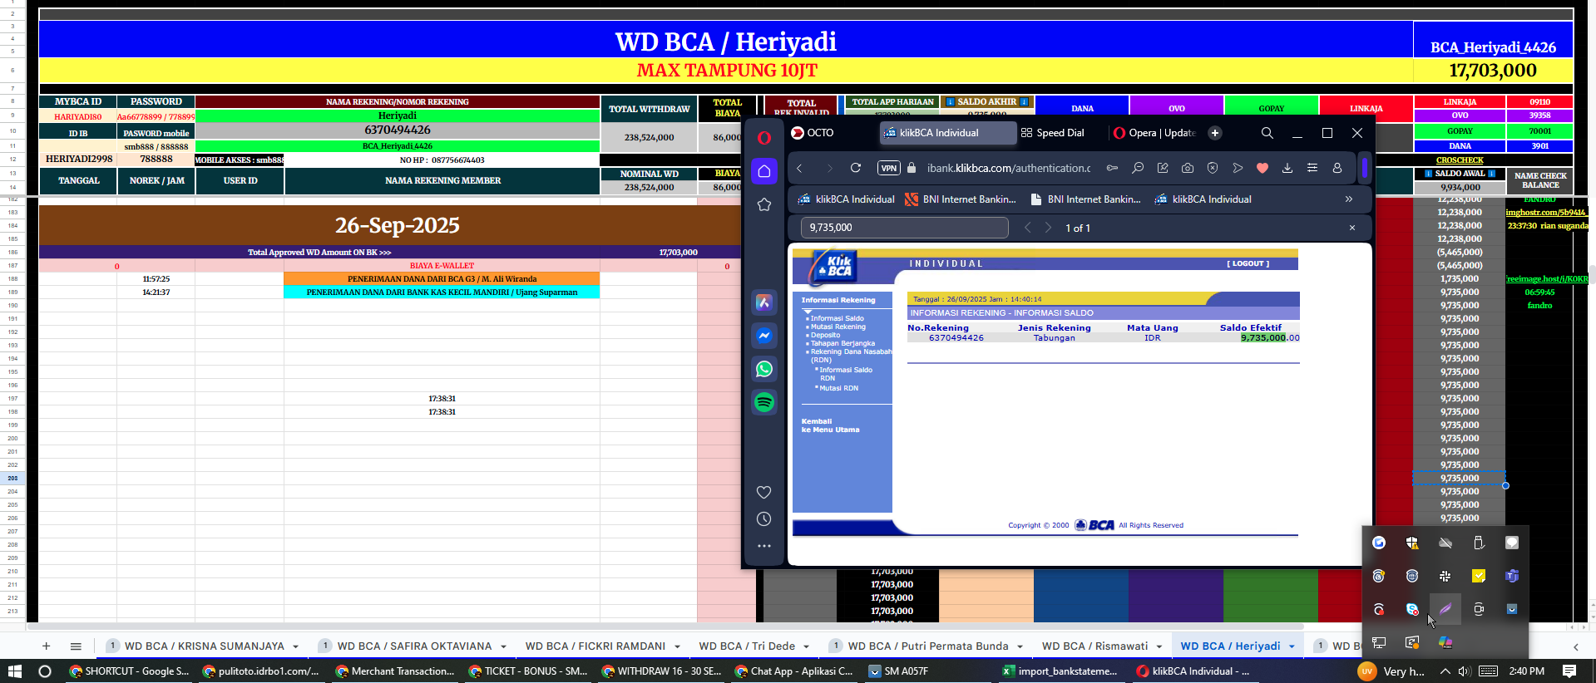
Task: Open a new Opera tab
Action: pyautogui.click(x=1214, y=133)
